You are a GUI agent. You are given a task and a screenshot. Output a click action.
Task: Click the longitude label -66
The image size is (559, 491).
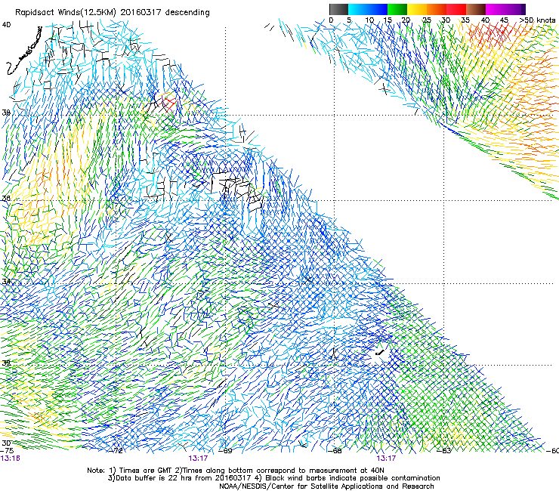(335, 451)
